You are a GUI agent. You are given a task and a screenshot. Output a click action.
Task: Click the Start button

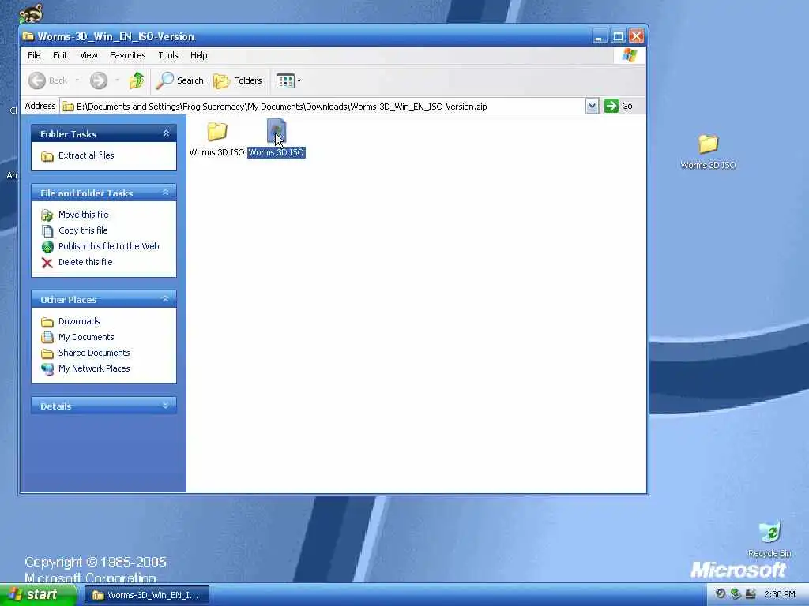pyautogui.click(x=38, y=595)
